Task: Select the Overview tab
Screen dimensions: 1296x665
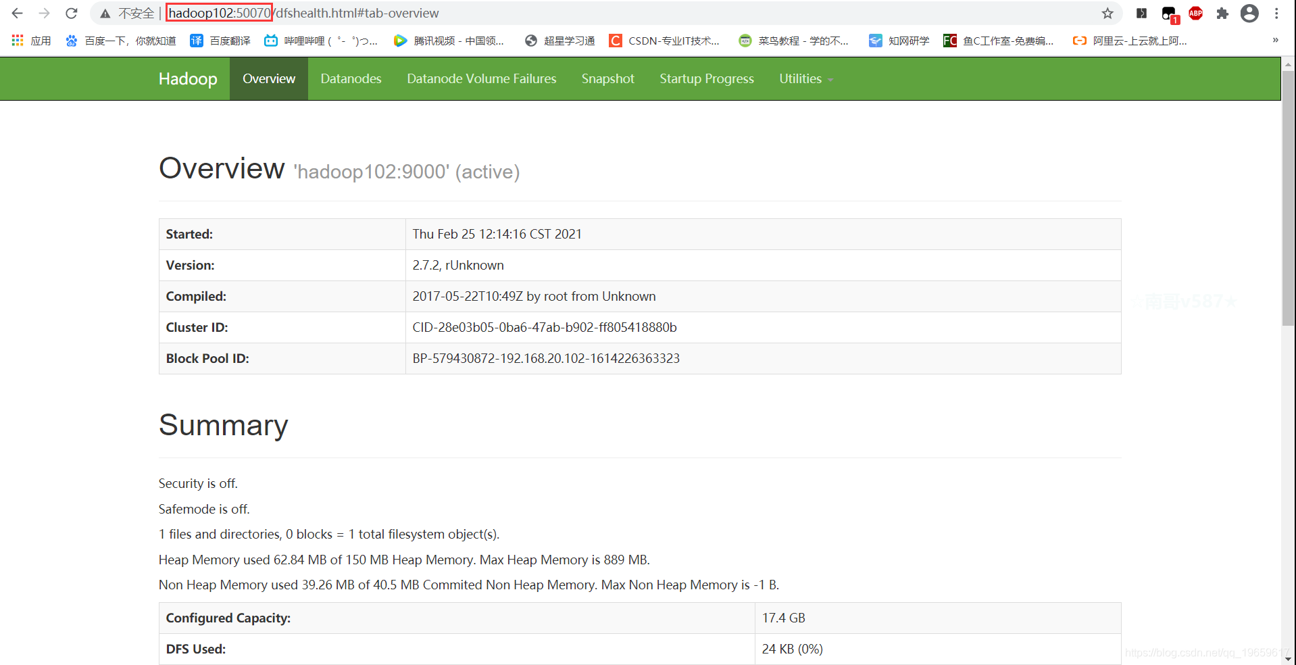Action: [269, 78]
